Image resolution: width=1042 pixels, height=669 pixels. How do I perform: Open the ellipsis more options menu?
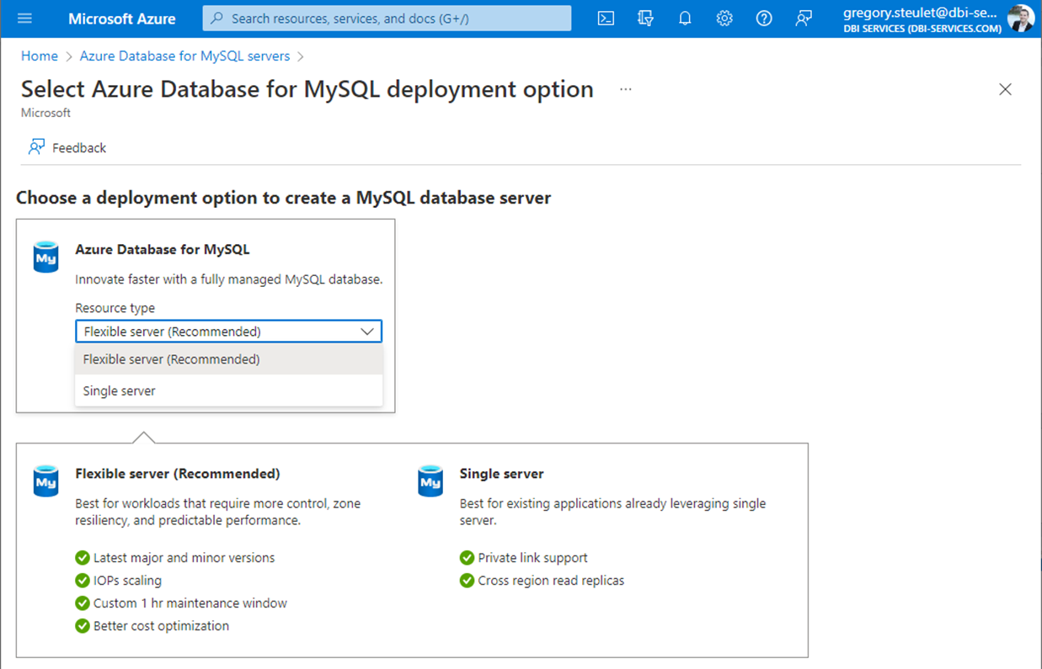(625, 89)
